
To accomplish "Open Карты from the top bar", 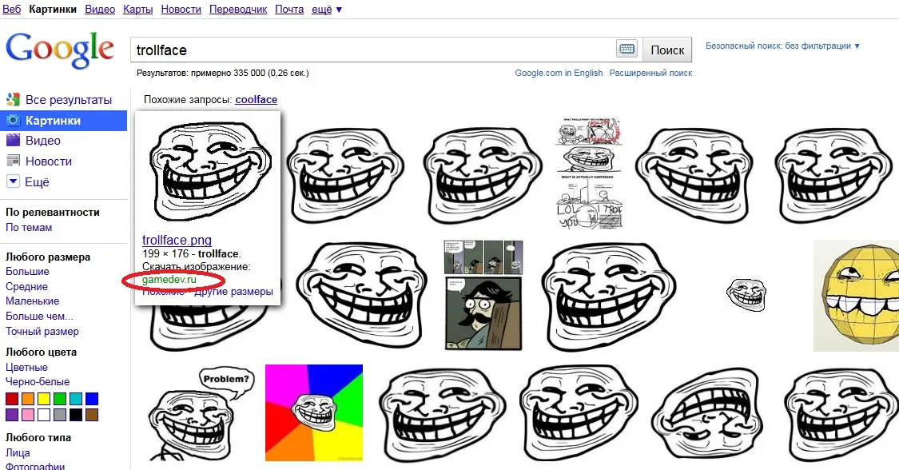I will (x=137, y=9).
